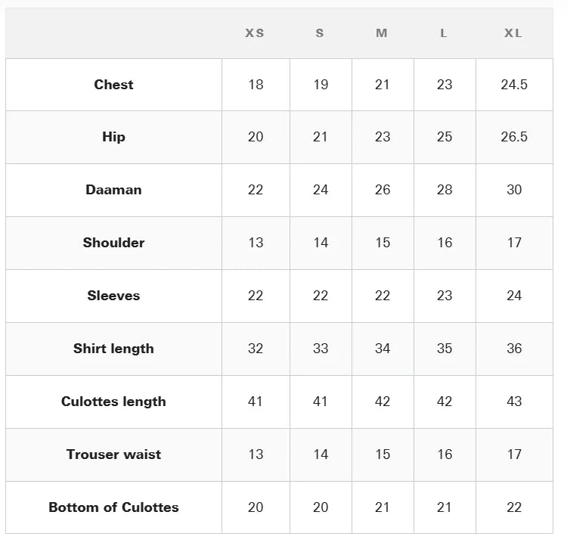Screen dimensions: 567x549
Task: Select the Bottom of Culottes row label
Action: click(113, 507)
